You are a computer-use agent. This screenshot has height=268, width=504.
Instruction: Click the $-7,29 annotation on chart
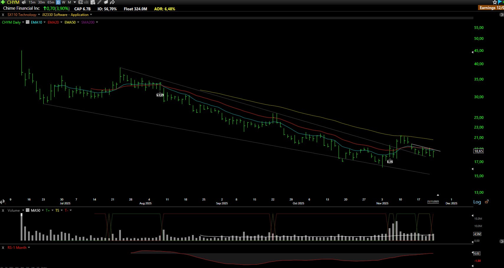160,95
